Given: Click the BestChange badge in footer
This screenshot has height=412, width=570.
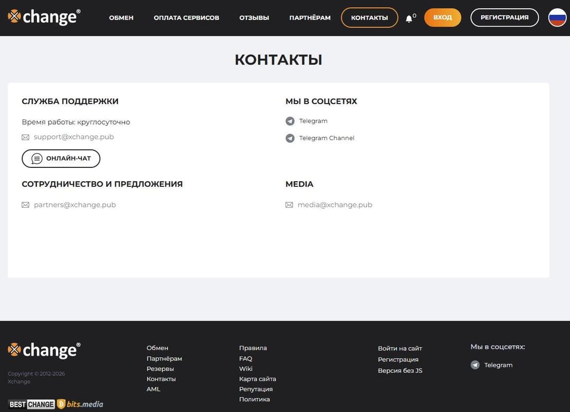Looking at the screenshot, I should 31,404.
